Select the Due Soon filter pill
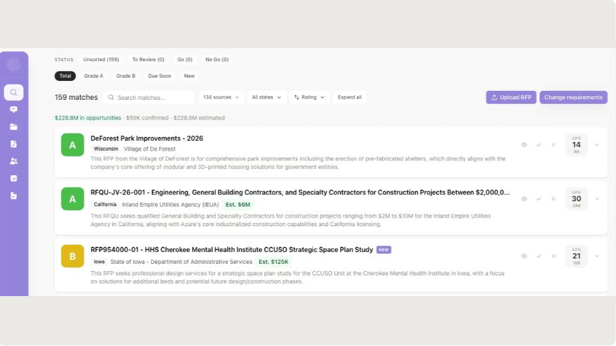Image resolution: width=616 pixels, height=346 pixels. point(159,76)
